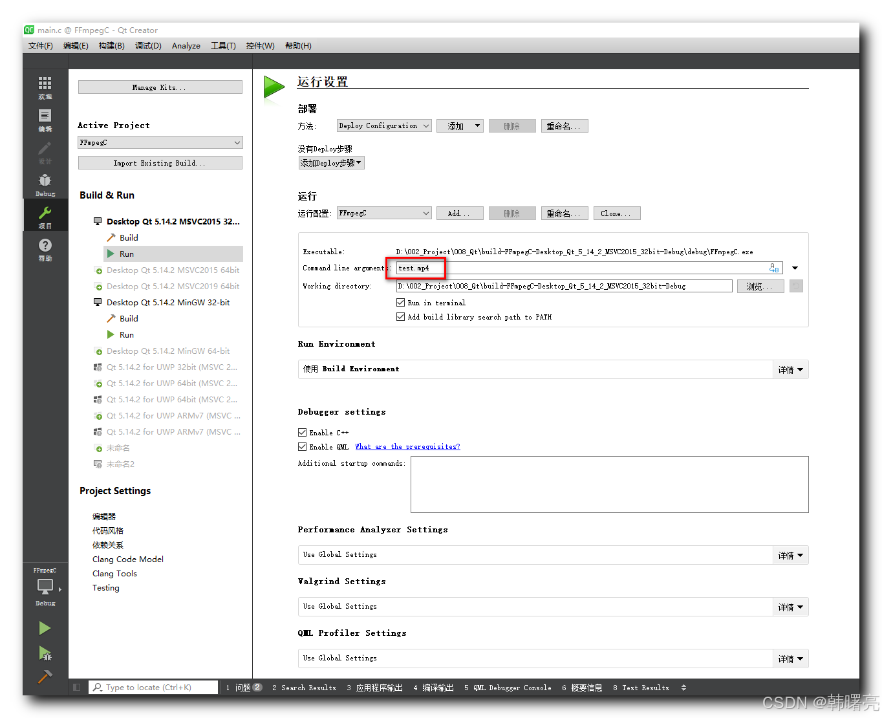Click the Type to locate search field
The image size is (882, 718).
[153, 688]
